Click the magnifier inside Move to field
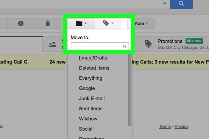 pyautogui.click(x=125, y=46)
